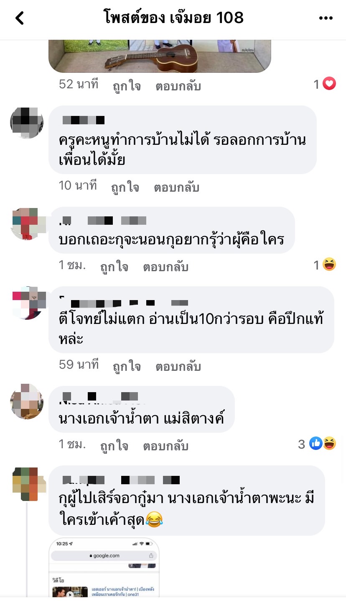The width and height of the screenshot is (346, 601).
Task: Open the three-dots more options menu
Action: [326, 18]
